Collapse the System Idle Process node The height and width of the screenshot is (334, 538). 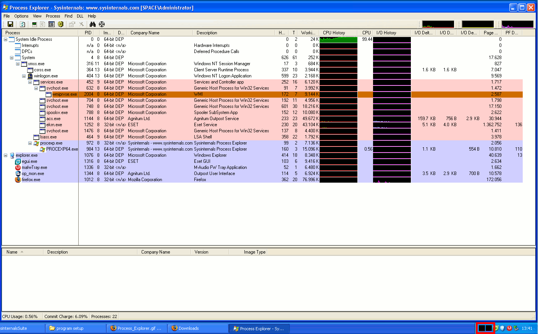coord(5,39)
